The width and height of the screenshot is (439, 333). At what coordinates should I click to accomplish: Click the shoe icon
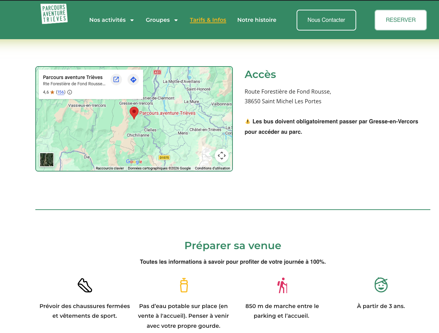click(85, 285)
